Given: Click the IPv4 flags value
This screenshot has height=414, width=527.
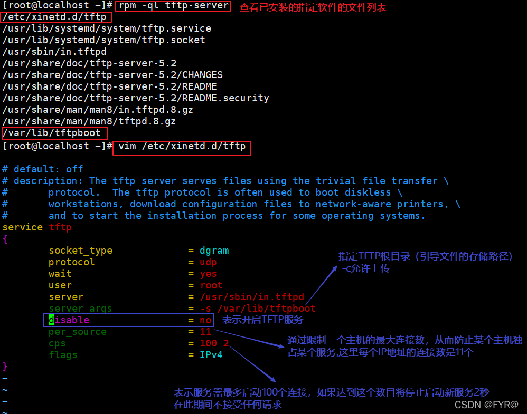Looking at the screenshot, I should [211, 355].
